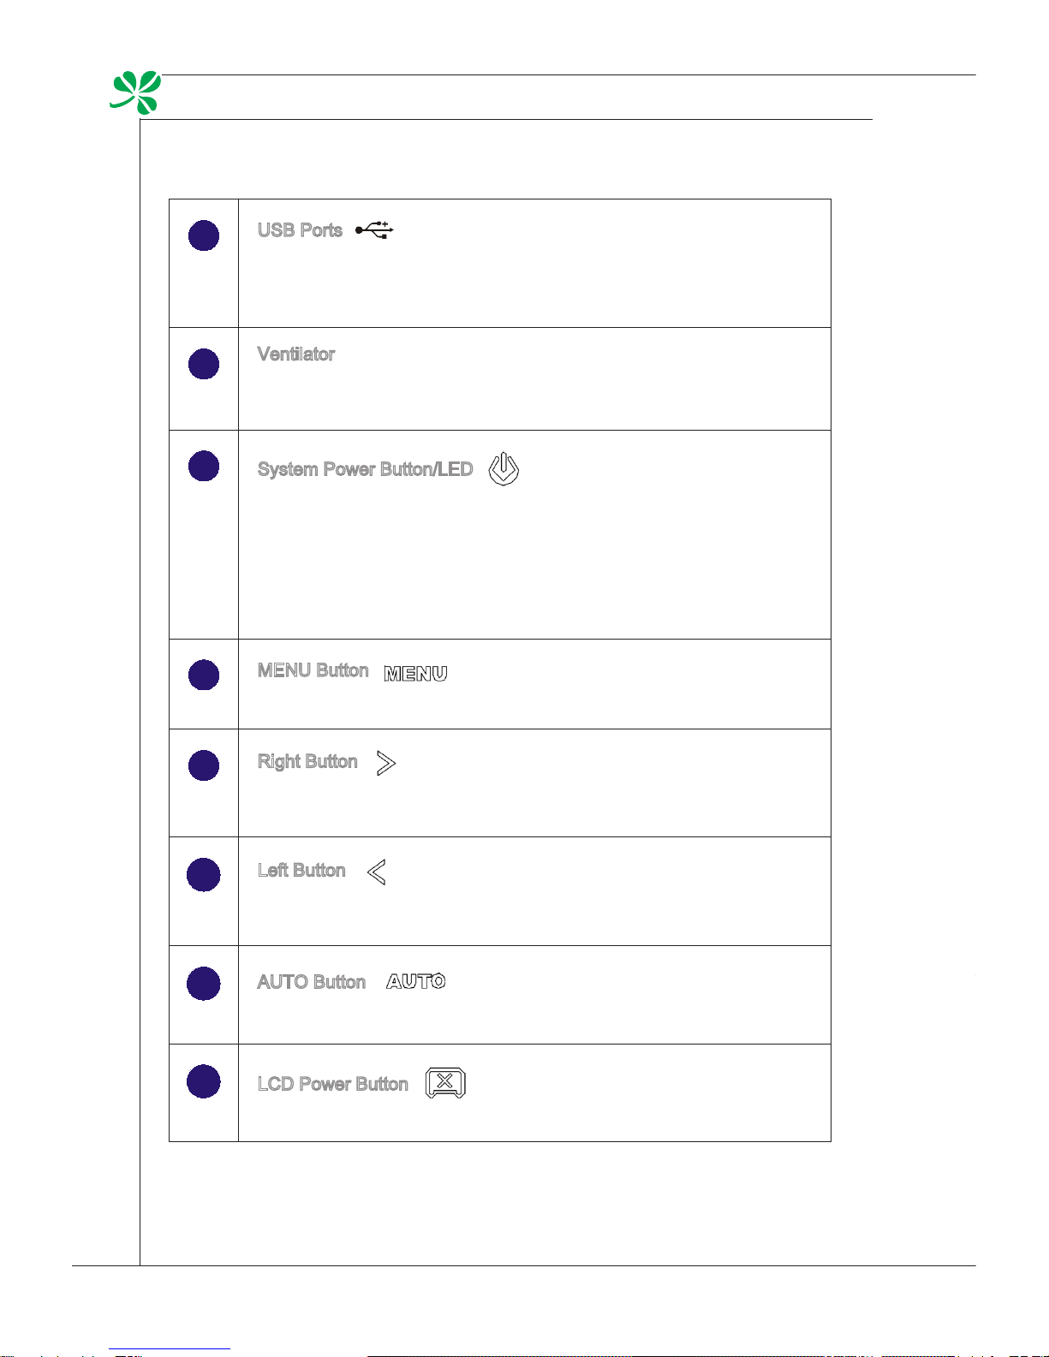Screen dimensions: 1049x1357
Task: Click the system power symbol icon
Action: 504,469
